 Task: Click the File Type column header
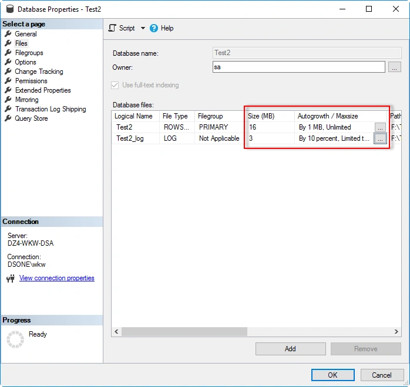(177, 116)
